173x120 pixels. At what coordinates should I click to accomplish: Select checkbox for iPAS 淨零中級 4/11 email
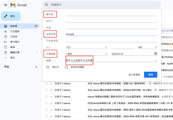click(46, 117)
